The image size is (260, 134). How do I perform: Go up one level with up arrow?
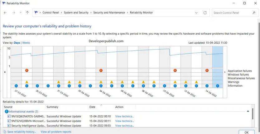pos(27,12)
